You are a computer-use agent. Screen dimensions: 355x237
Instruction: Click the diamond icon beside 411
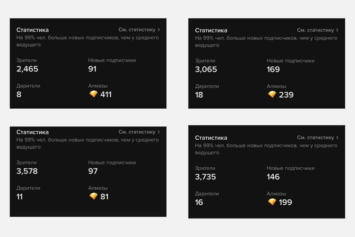tap(93, 94)
